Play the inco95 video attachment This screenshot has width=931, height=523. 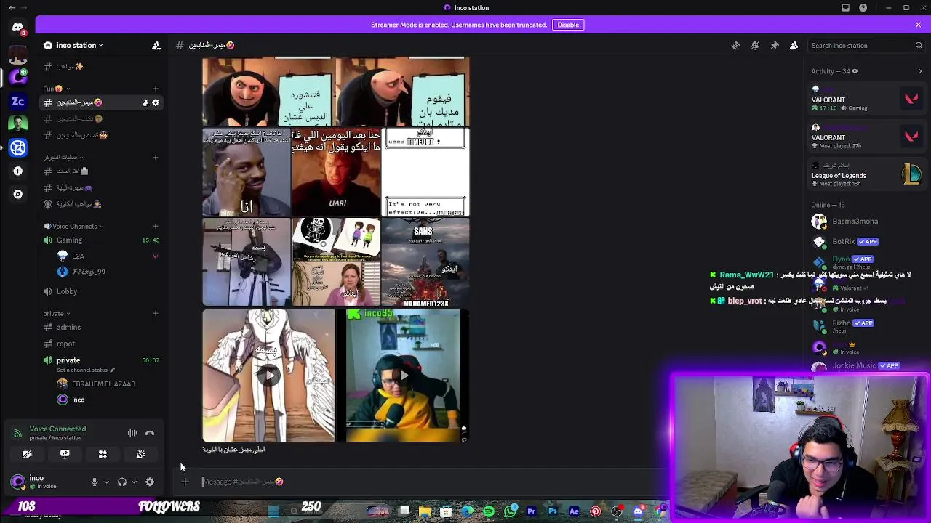(x=404, y=376)
